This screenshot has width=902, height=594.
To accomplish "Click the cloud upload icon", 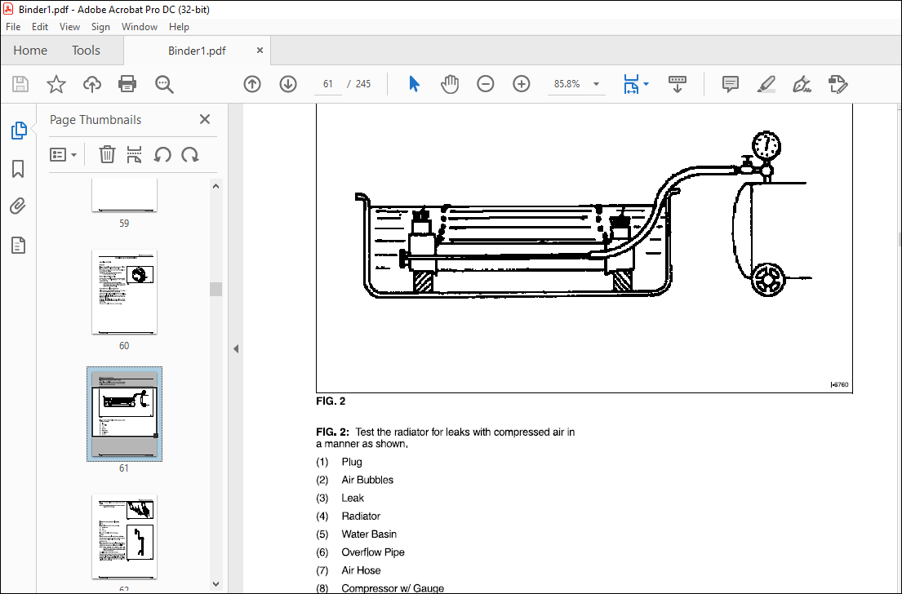I will click(x=92, y=84).
